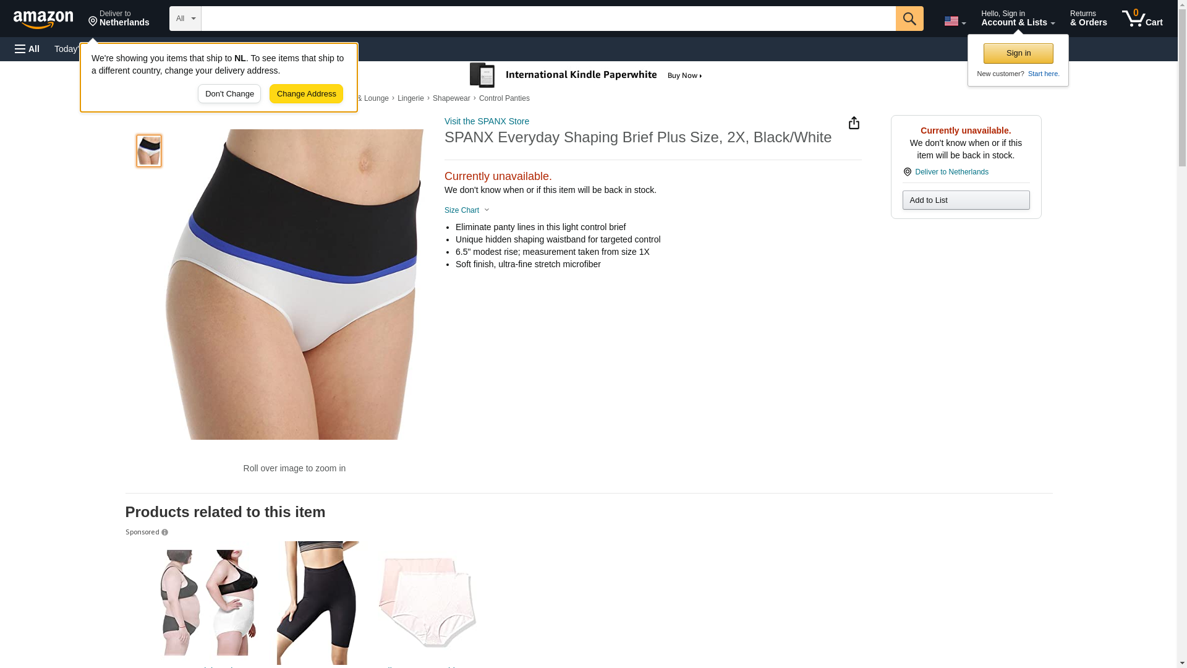Click the search magnifier button
The height and width of the screenshot is (668, 1187).
pos(909,19)
